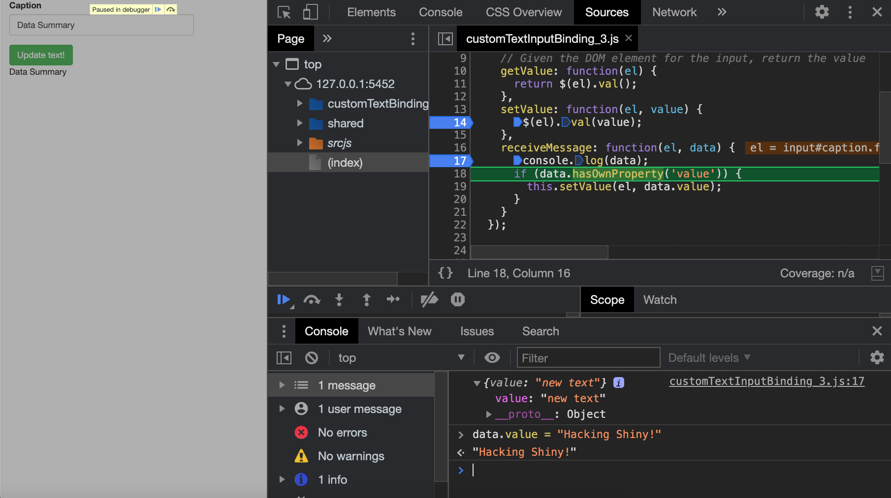Open the What's New drawer tab
This screenshot has height=498, width=891.
click(x=399, y=331)
